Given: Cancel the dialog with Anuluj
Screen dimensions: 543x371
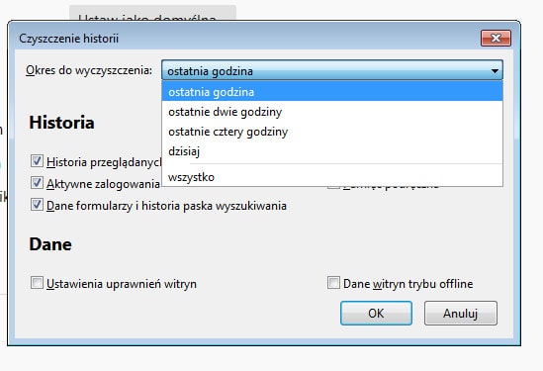Looking at the screenshot, I should [x=461, y=314].
